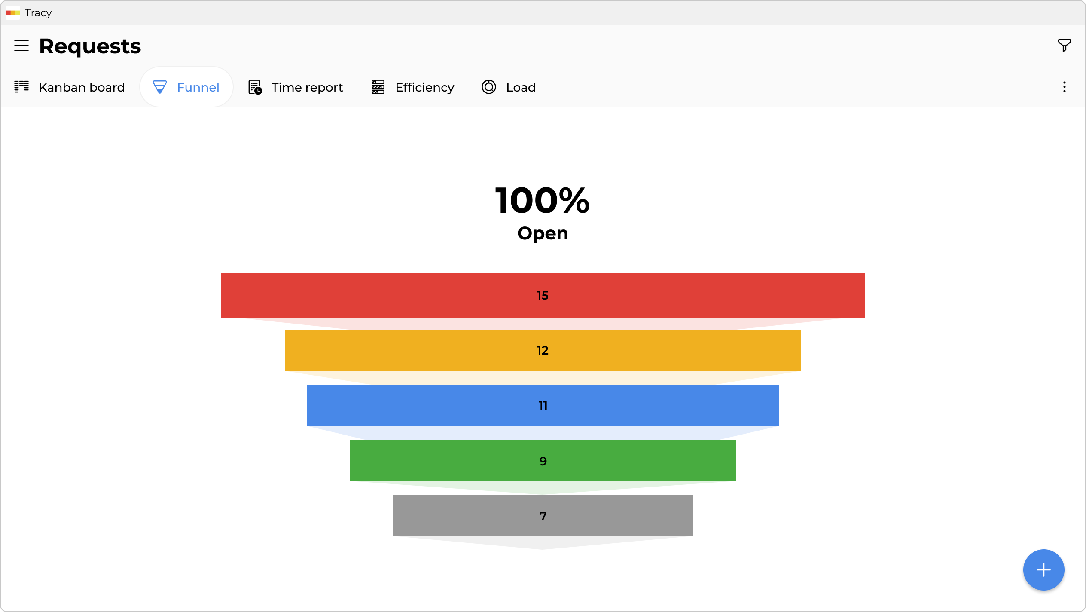1086x612 pixels.
Task: Open the Time report tab
Action: click(307, 87)
